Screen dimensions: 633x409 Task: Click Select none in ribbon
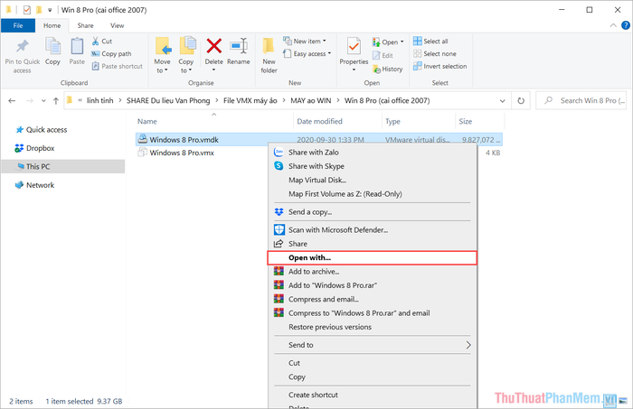tap(435, 53)
